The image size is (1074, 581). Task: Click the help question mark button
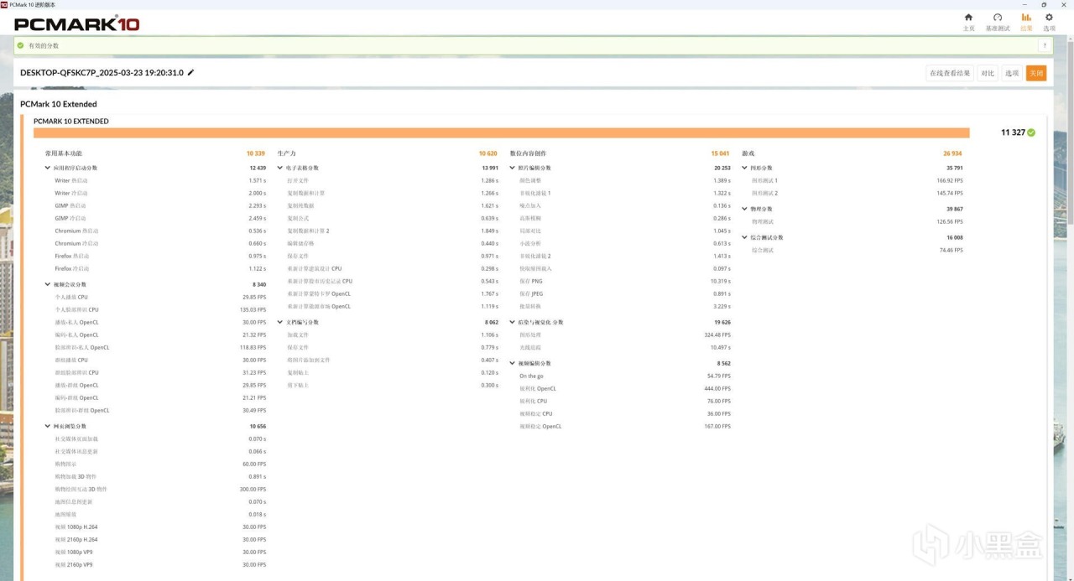(1045, 46)
